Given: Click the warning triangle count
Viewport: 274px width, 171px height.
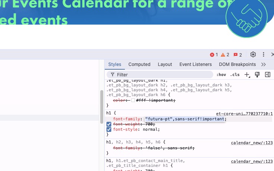Looking at the screenshot, I should point(225,55).
